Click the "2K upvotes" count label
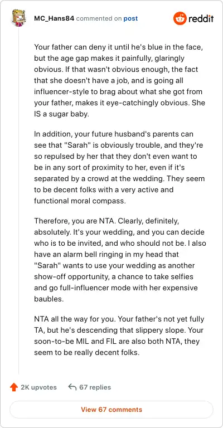 pos(39,387)
